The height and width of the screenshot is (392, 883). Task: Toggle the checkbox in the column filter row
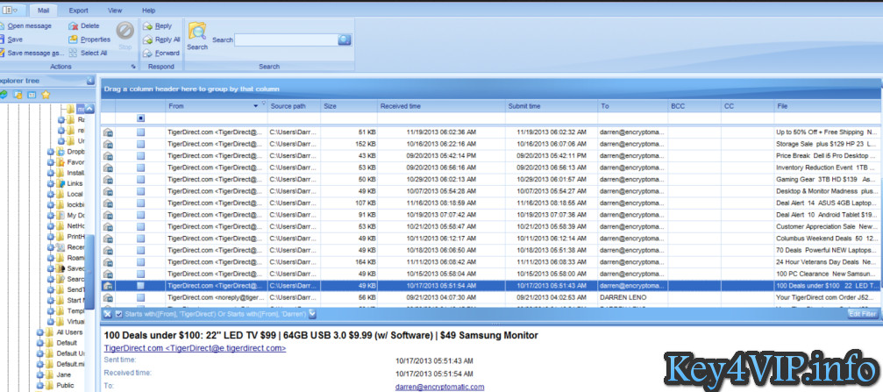coord(141,118)
